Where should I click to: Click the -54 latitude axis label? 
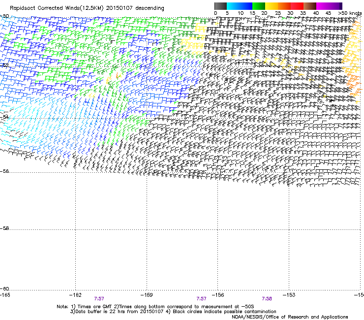pyautogui.click(x=4, y=117)
